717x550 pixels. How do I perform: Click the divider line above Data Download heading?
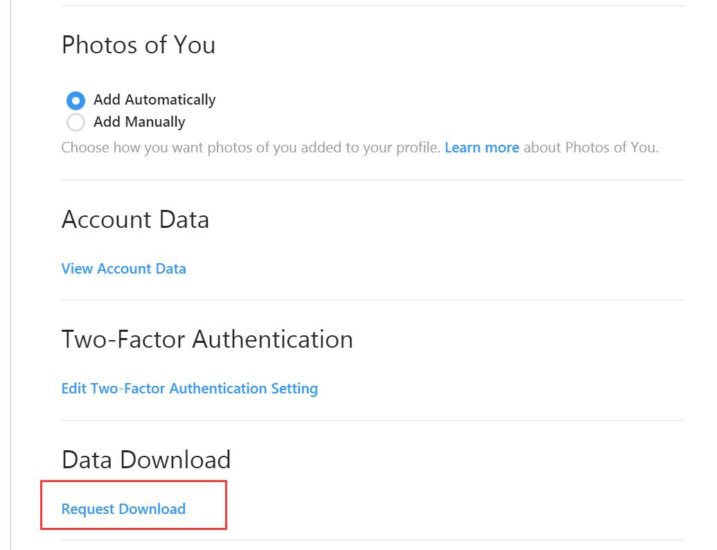click(373, 420)
